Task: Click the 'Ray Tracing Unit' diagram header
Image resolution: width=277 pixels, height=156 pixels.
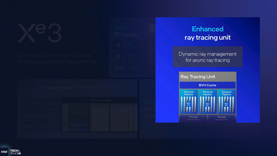Action: click(207, 77)
